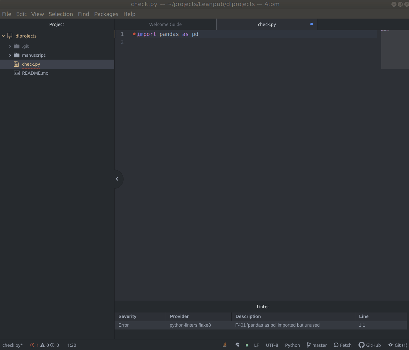
Task: Open README.md from the tree
Action: [35, 73]
